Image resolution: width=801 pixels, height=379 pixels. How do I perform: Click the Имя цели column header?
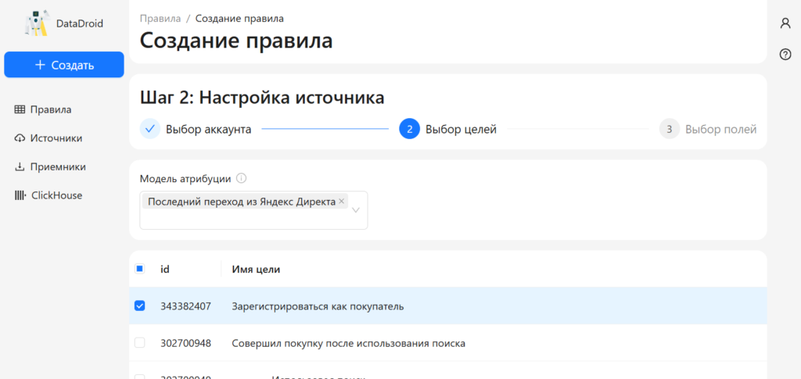[x=256, y=269]
